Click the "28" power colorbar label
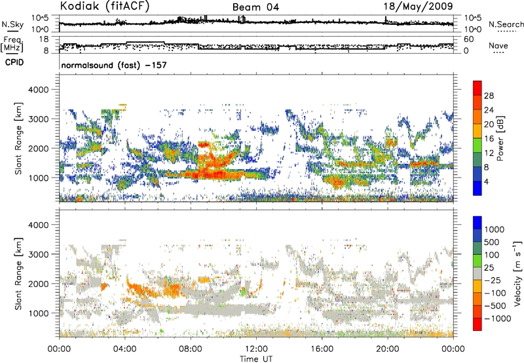The height and width of the screenshot is (363, 524). pos(489,96)
